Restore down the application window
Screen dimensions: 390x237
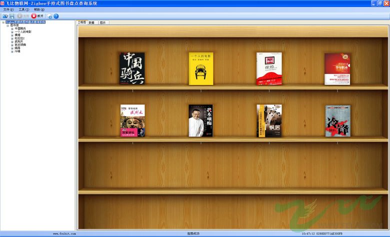[x=380, y=3]
